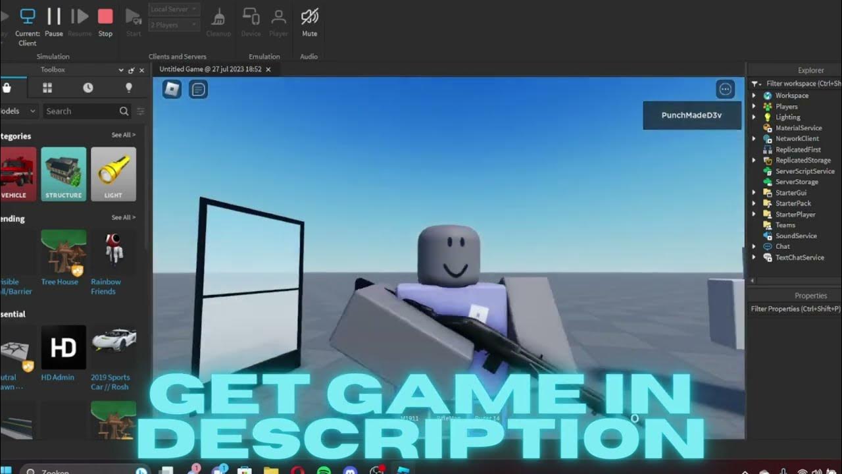Click the Zoeken taskbar search box
The image size is (842, 474).
86,470
